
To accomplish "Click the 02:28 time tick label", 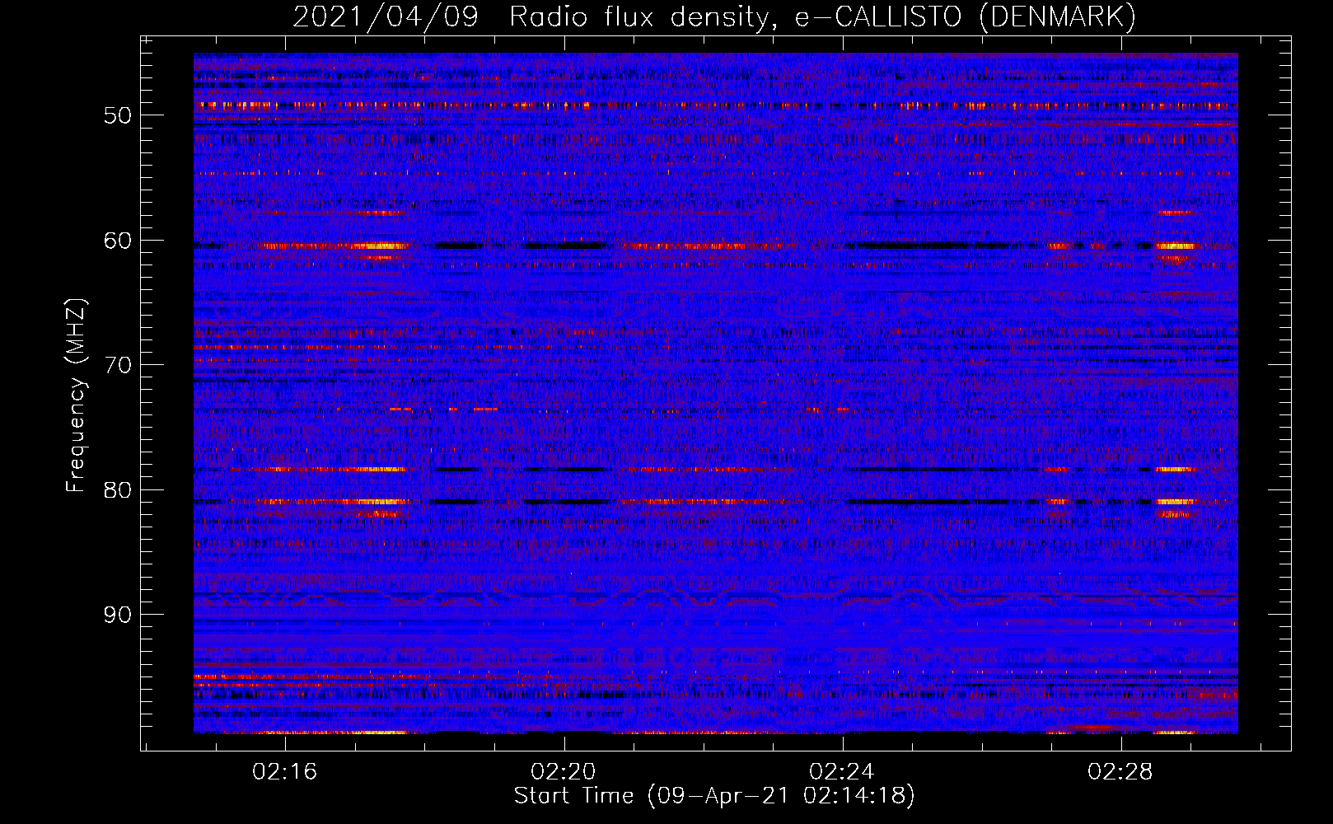I will pos(1120,772).
